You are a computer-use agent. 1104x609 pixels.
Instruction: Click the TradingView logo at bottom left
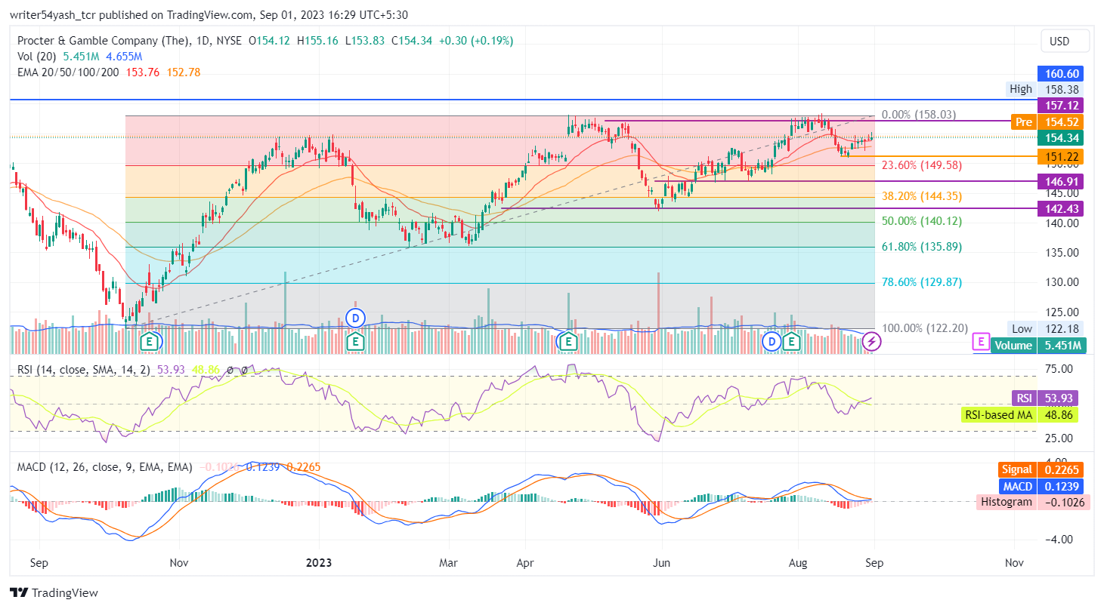point(54,592)
